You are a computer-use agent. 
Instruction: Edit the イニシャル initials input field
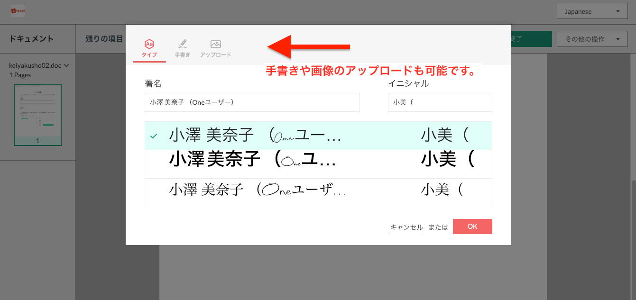(440, 102)
